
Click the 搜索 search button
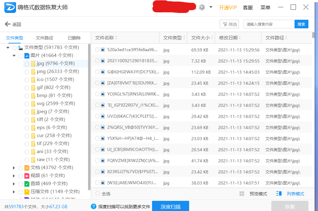click(301, 24)
